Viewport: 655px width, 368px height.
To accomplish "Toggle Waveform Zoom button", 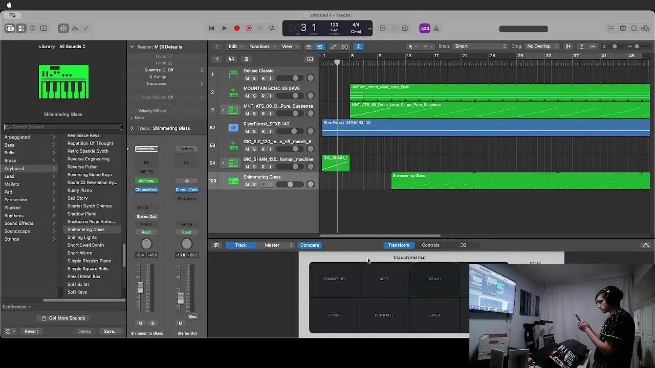I will [x=568, y=47].
